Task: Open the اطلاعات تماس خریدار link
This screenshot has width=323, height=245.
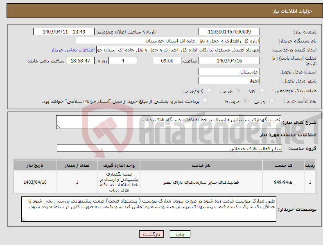Action: 73,50
